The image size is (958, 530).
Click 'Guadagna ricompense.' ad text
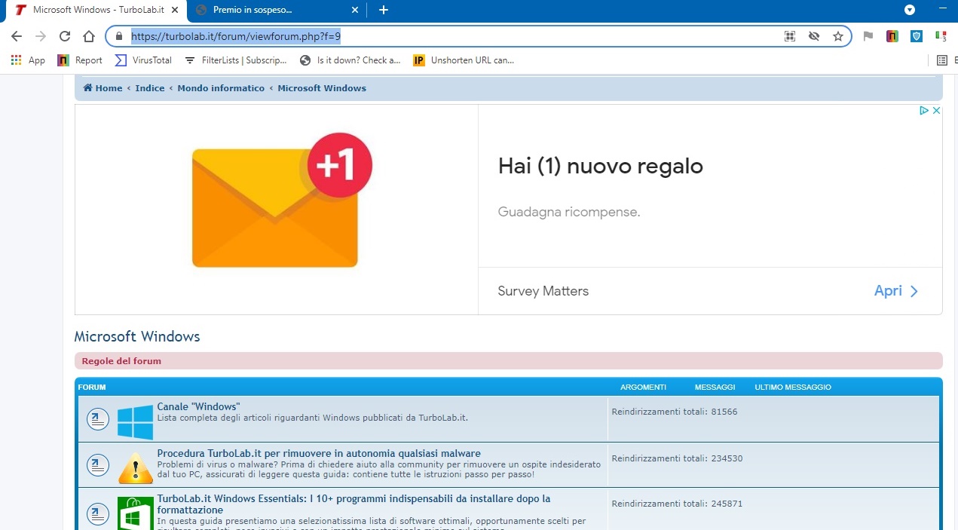[569, 212]
